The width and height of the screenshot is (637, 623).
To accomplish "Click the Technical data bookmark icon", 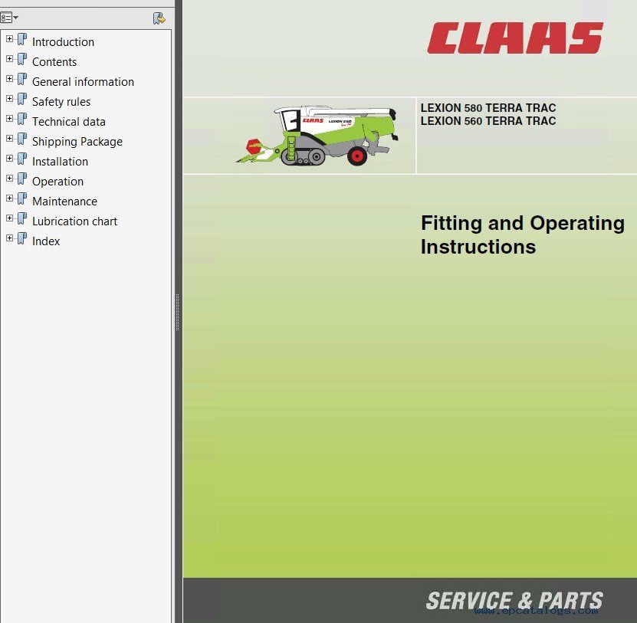I will coord(22,119).
